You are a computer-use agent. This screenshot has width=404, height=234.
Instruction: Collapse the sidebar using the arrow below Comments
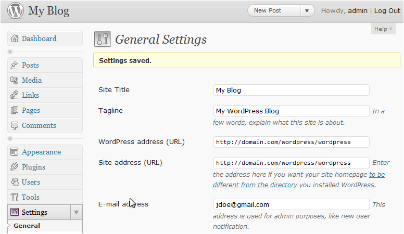coord(10,138)
